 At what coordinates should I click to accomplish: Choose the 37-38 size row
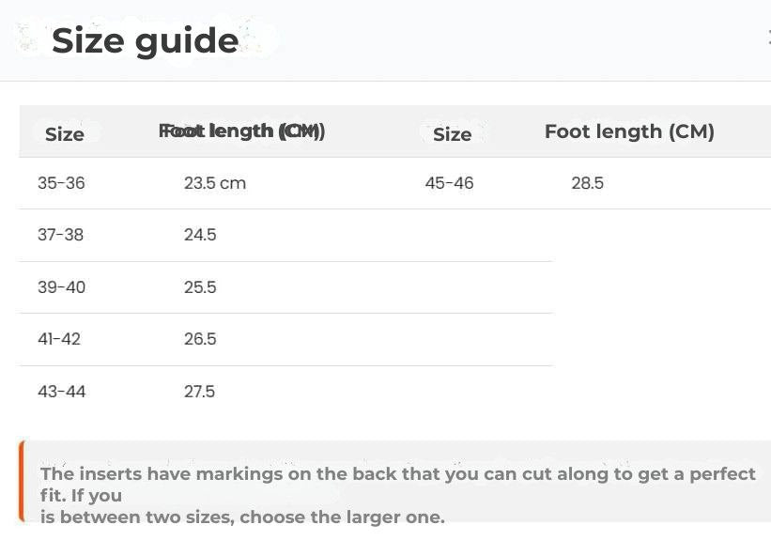click(61, 235)
